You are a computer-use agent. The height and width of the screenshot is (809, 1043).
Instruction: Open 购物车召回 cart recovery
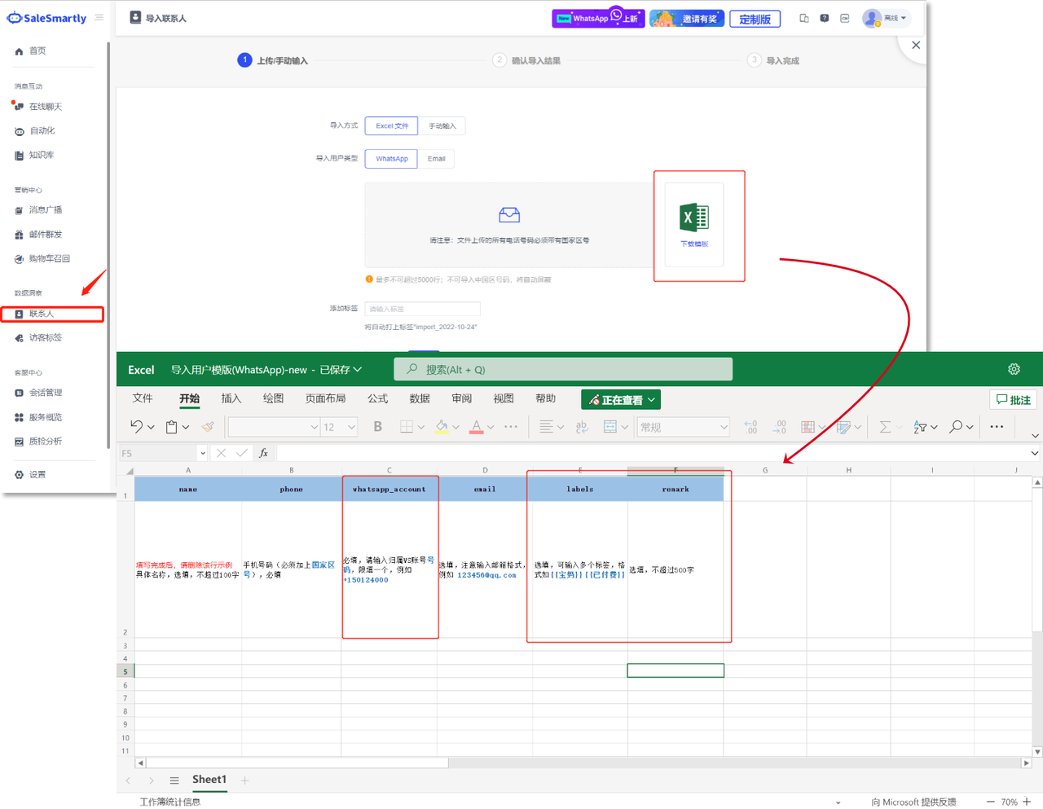(49, 259)
